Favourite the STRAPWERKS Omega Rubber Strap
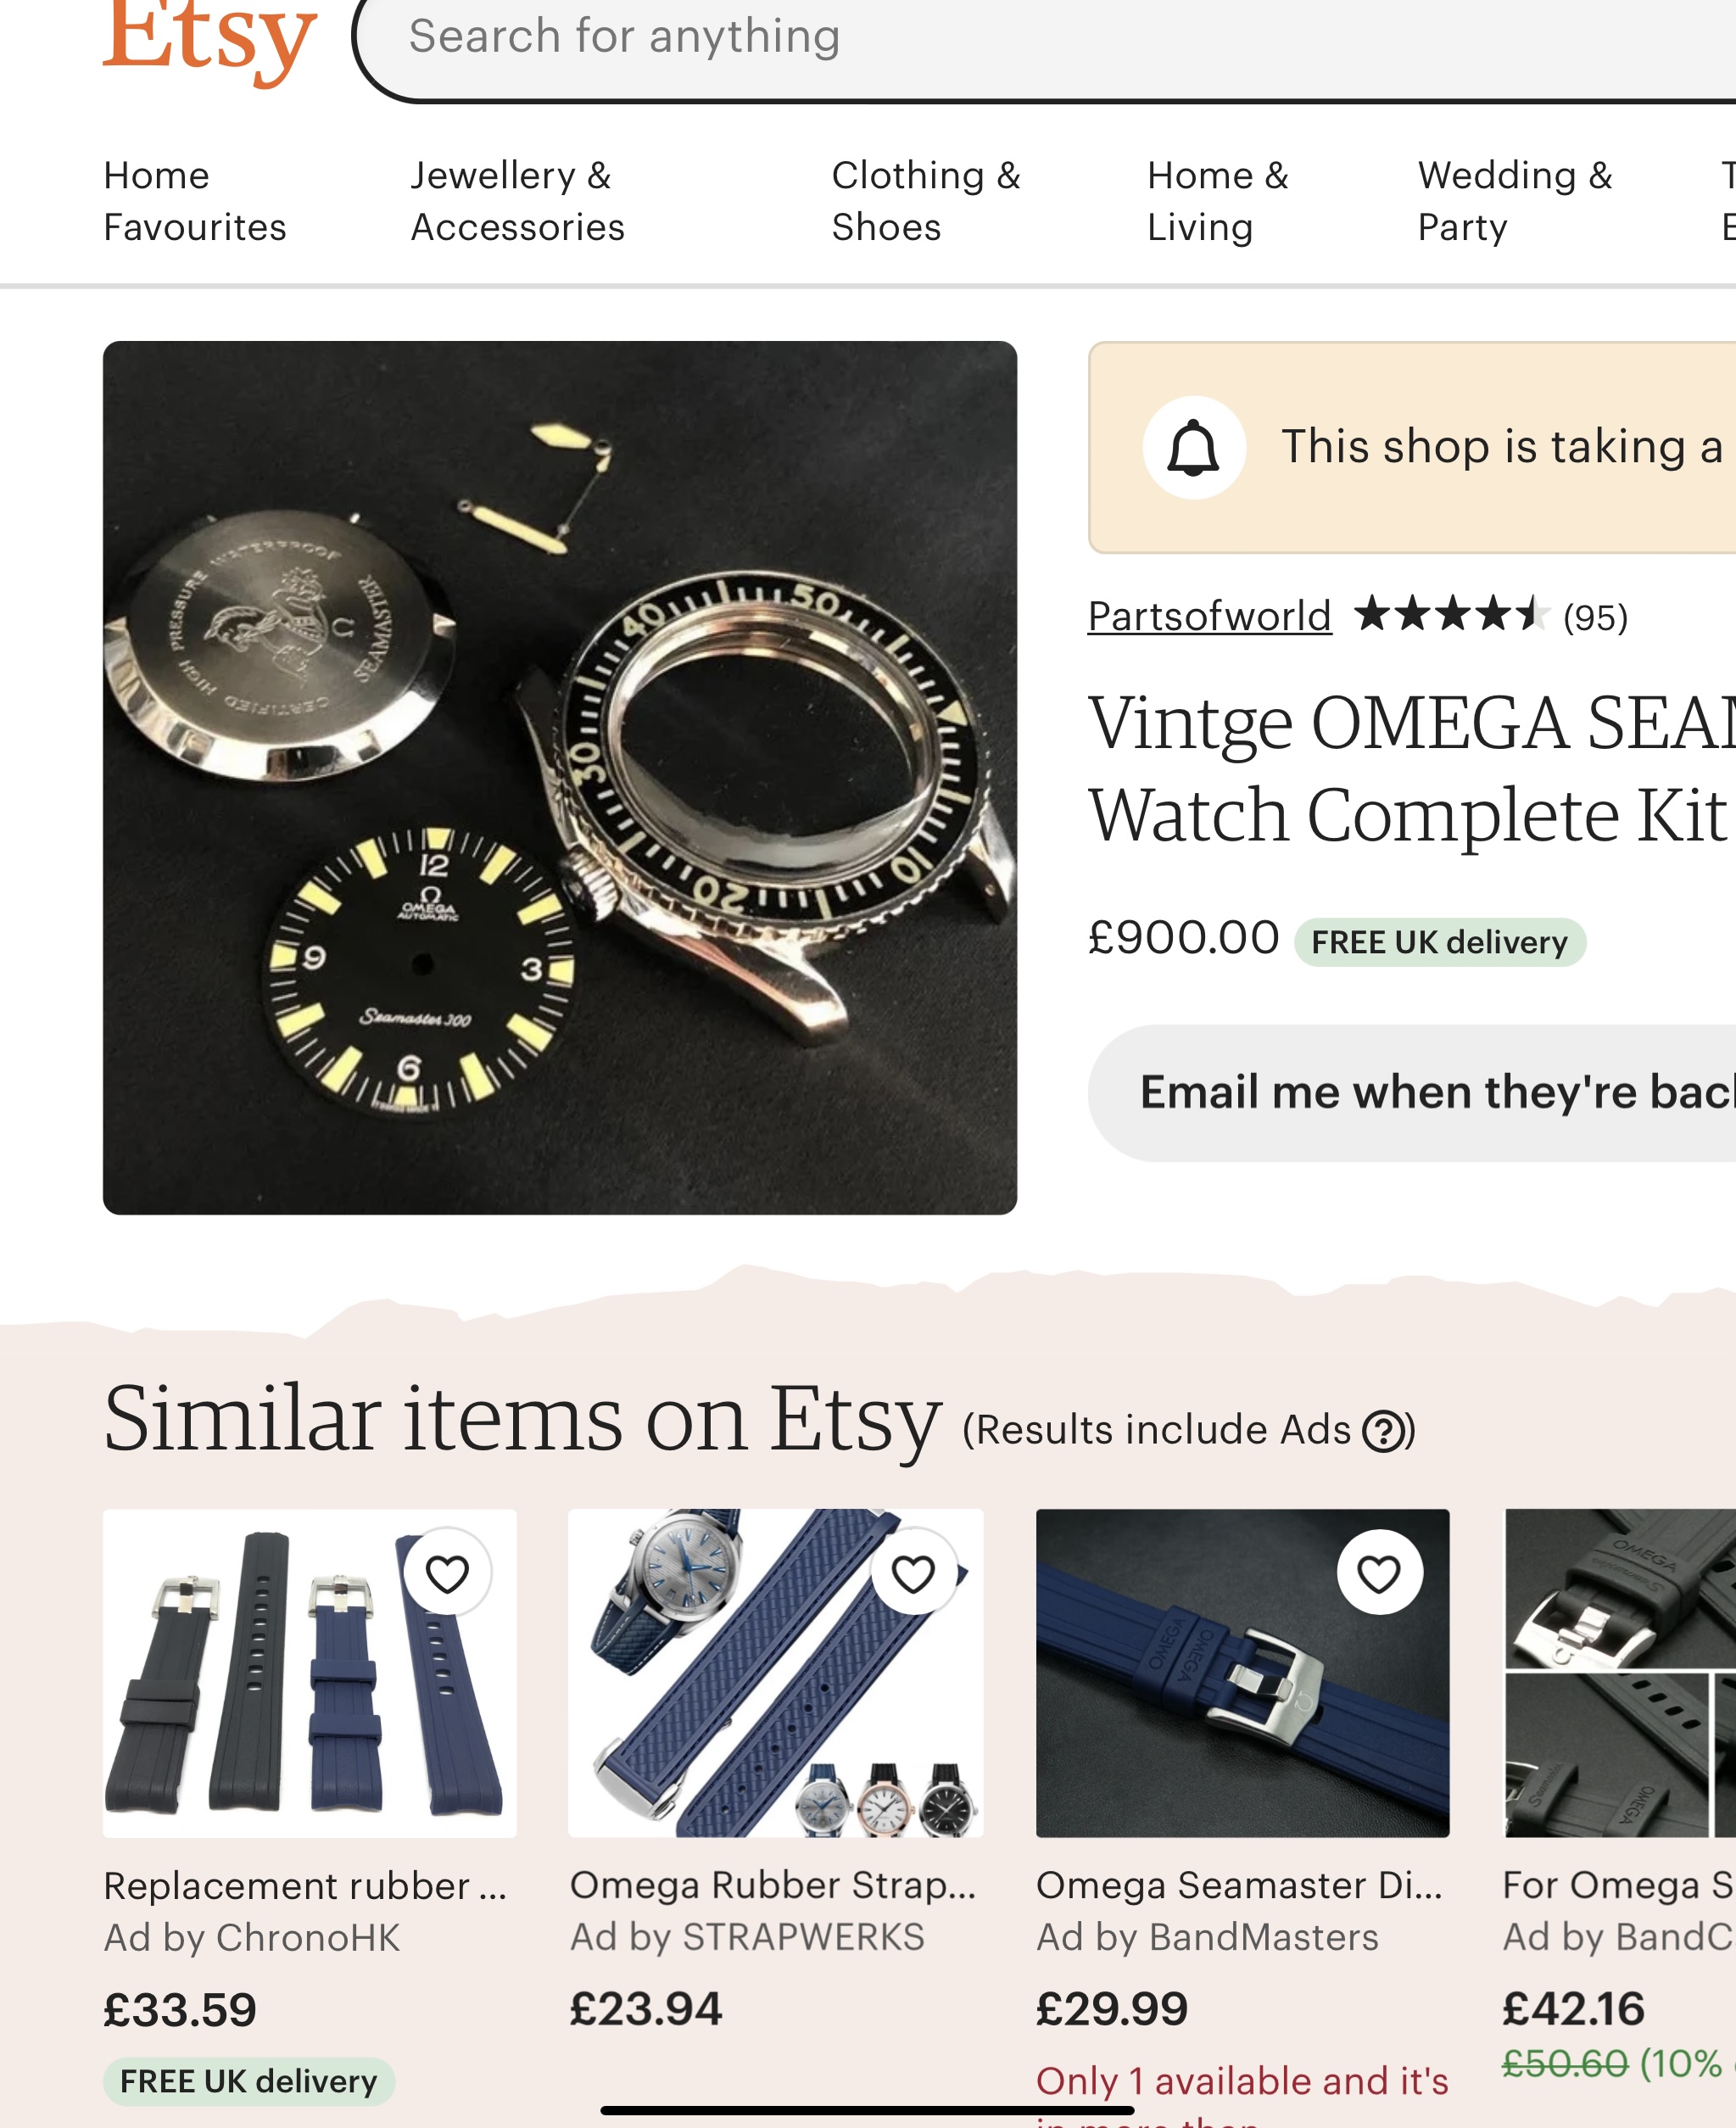This screenshot has height=2128, width=1736. [913, 1573]
